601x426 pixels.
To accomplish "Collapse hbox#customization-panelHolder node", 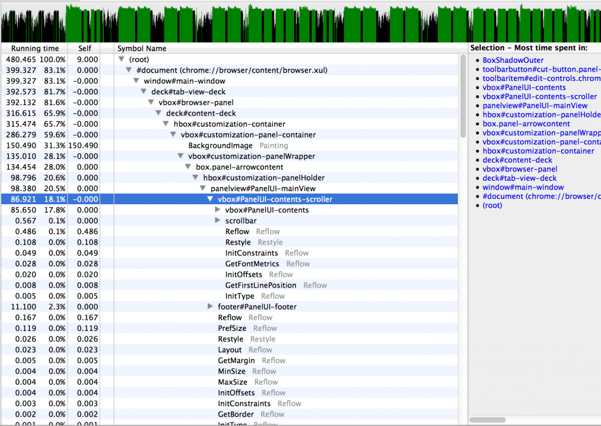I will (x=195, y=177).
